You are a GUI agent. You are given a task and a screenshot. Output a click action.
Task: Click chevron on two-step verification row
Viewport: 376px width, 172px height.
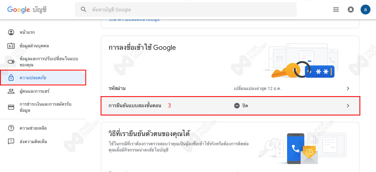pos(348,106)
